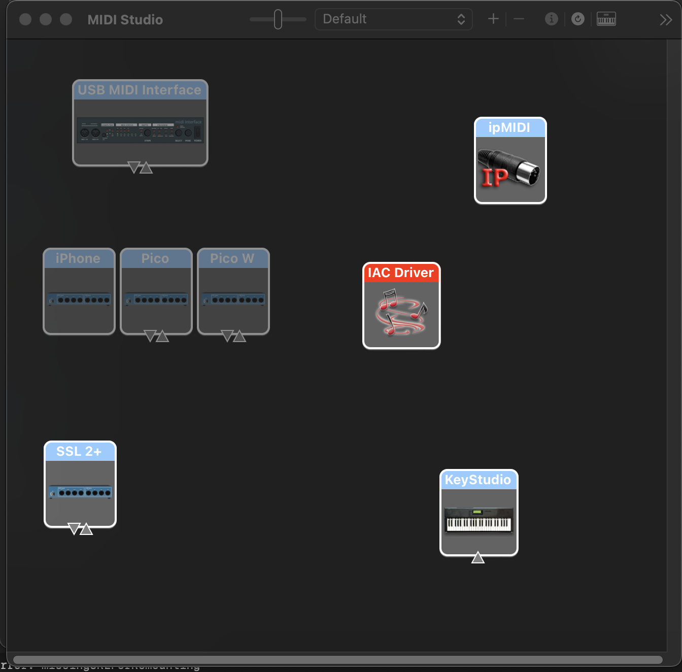The width and height of the screenshot is (682, 672).
Task: Click the SSL 2+ input port arrow
Action: 74,529
